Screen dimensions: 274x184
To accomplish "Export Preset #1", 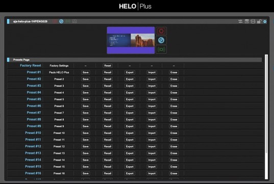I will coord(130,73).
